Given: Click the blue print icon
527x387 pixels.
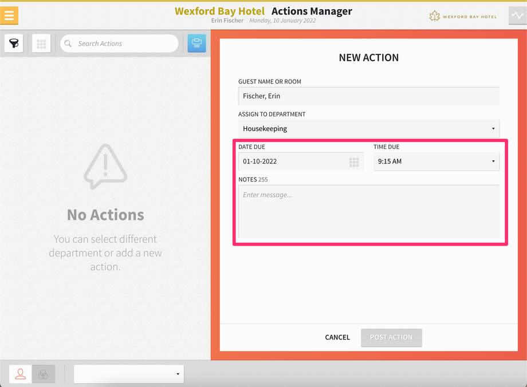Looking at the screenshot, I should point(196,44).
